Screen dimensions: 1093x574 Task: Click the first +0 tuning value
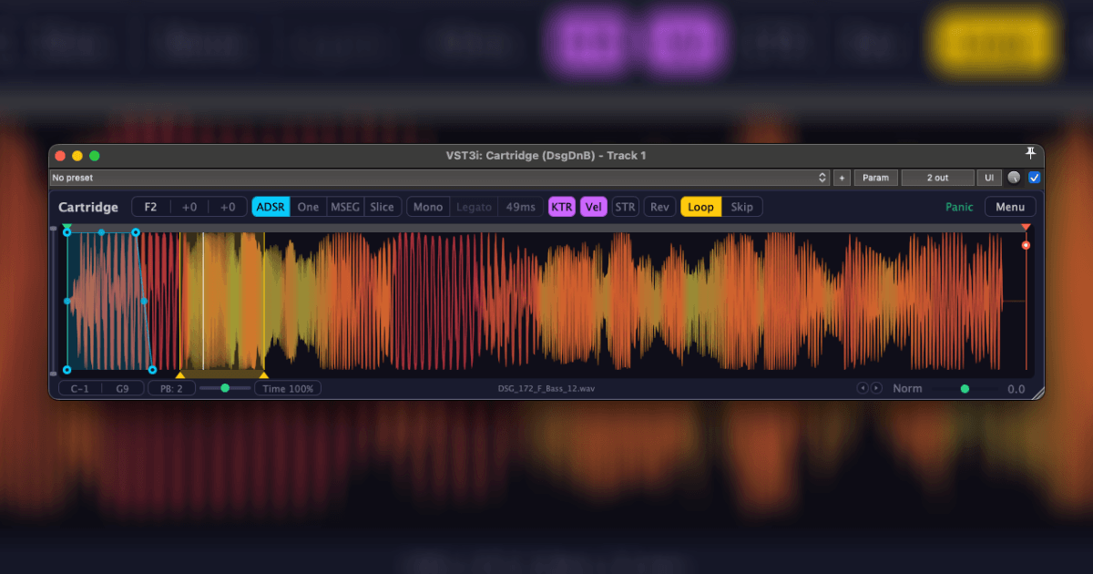pos(189,207)
